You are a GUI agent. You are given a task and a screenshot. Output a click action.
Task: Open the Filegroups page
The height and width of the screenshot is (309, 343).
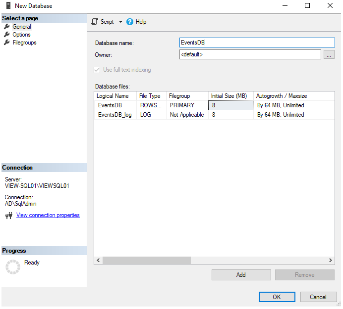24,43
